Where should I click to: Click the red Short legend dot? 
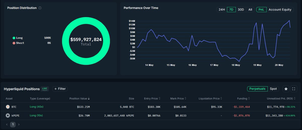pyautogui.click(x=14, y=43)
